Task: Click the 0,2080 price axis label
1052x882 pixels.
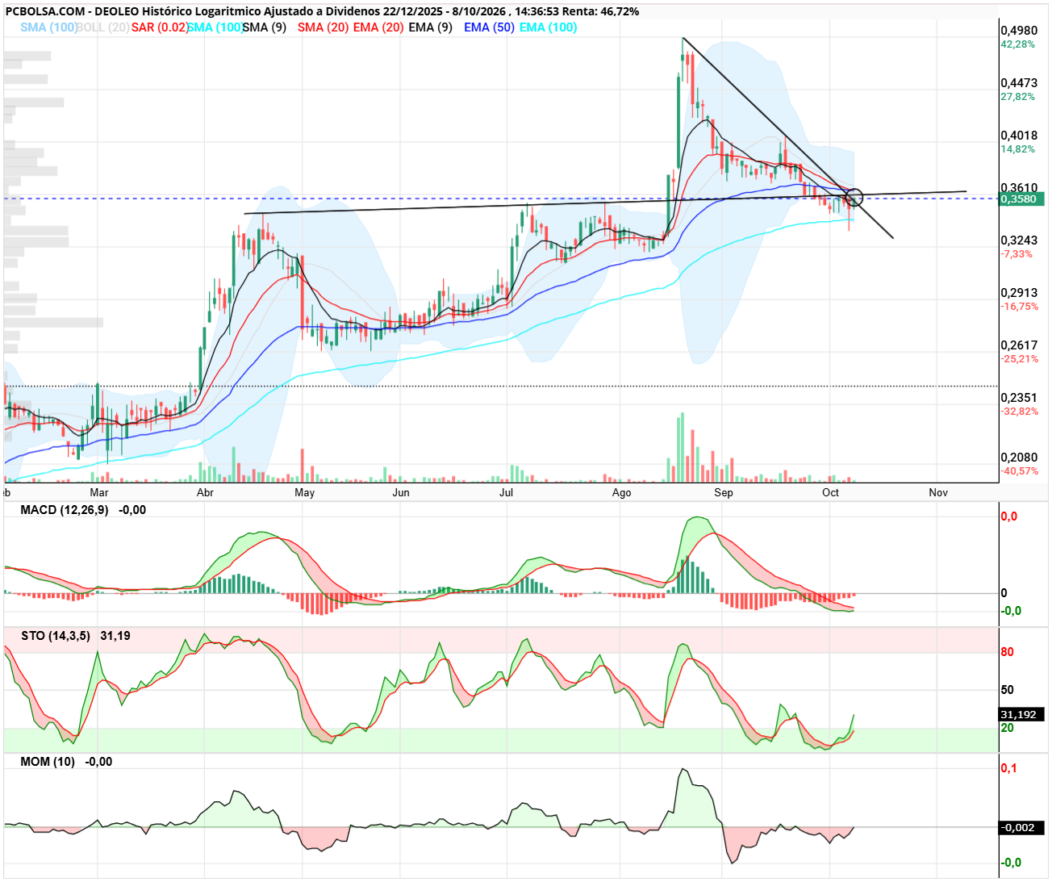Action: [x=1019, y=458]
